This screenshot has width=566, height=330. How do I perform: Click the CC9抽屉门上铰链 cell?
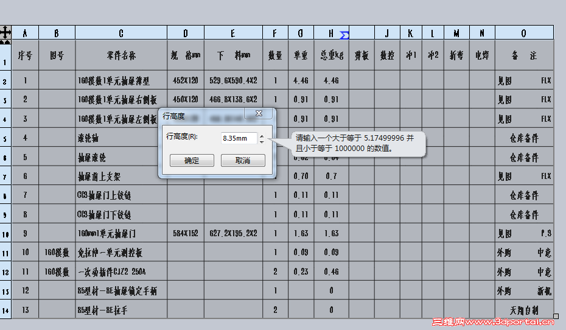click(121, 195)
